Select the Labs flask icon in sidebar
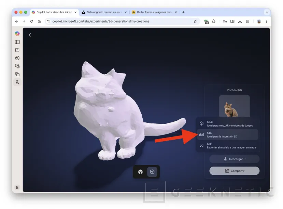 pos(17,82)
